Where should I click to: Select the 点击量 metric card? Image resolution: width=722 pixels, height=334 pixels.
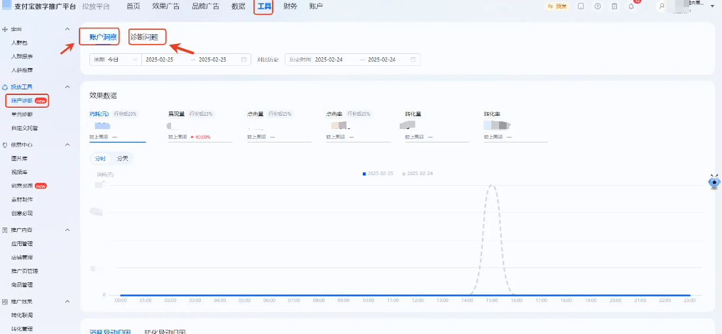click(280, 126)
